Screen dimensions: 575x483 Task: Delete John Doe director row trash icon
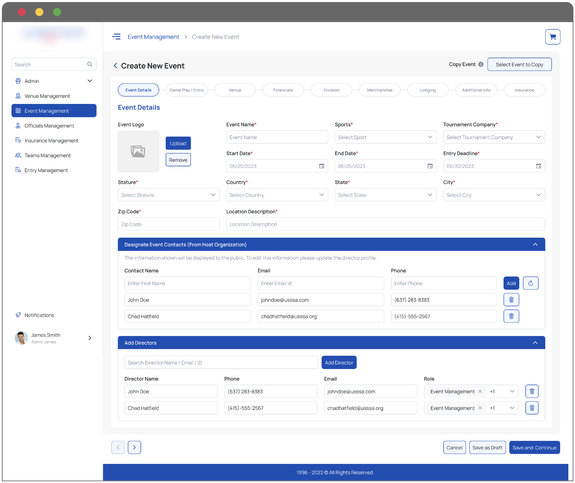click(532, 391)
